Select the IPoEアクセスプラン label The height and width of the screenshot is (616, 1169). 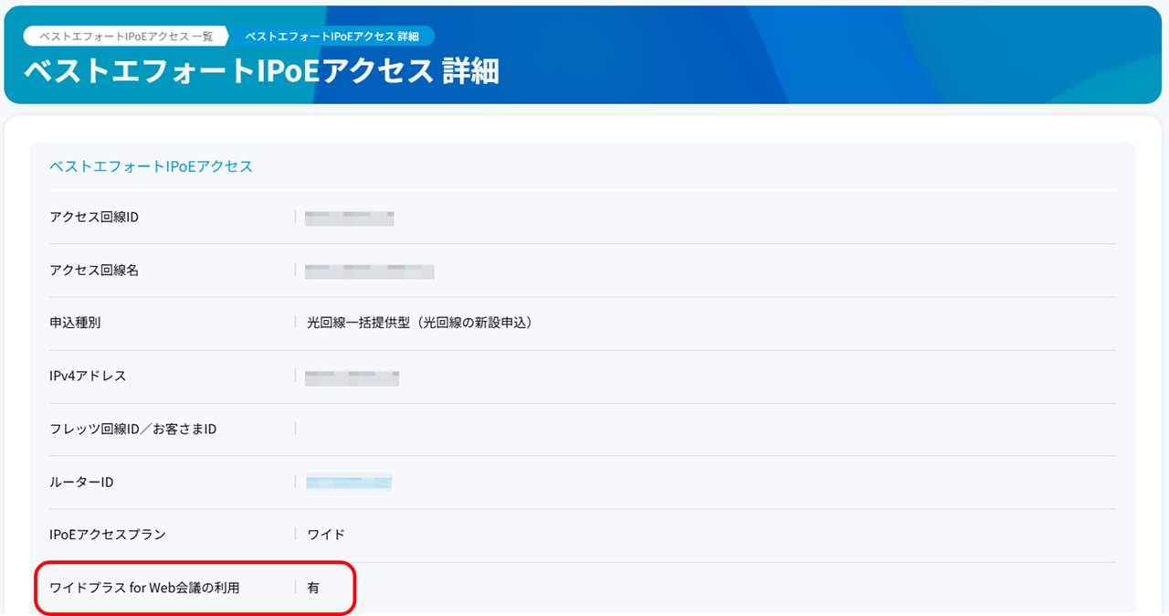108,535
